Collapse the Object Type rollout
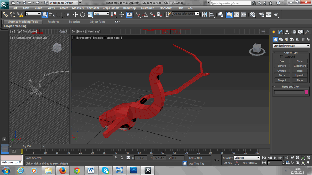The width and height of the screenshot is (312, 175). [291, 53]
